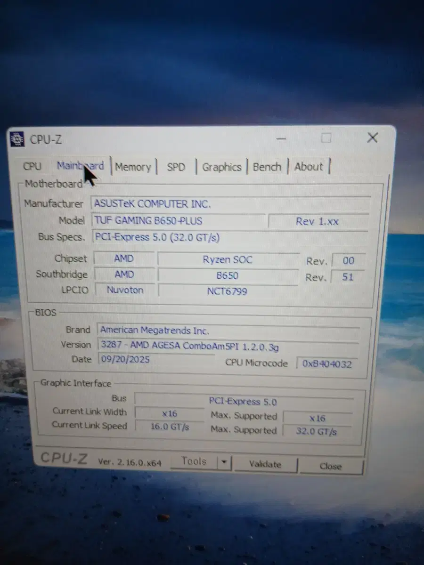Click the Tools button
The width and height of the screenshot is (424, 565).
pos(194,462)
